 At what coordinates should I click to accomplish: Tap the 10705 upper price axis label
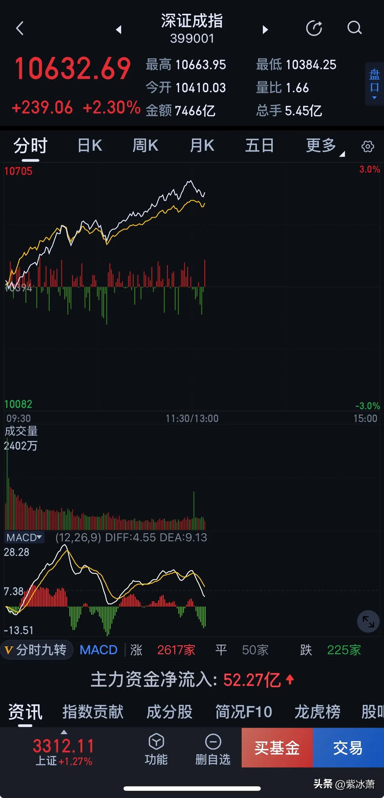(18, 171)
